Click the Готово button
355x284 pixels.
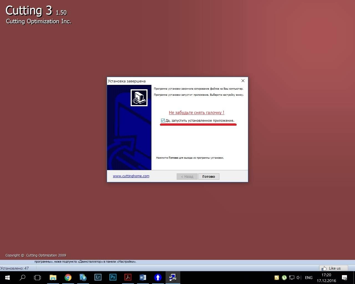coord(209,176)
